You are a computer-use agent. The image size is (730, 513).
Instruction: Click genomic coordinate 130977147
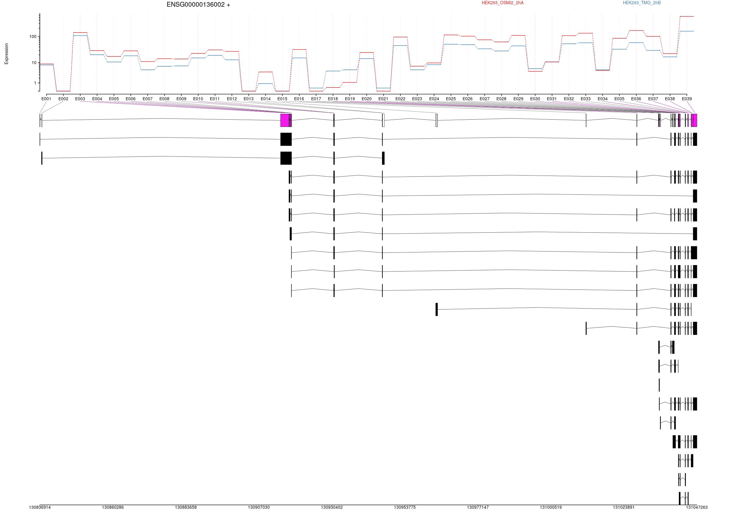coord(478,507)
